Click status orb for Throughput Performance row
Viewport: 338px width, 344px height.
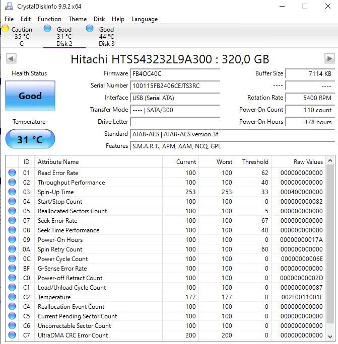pos(12,182)
